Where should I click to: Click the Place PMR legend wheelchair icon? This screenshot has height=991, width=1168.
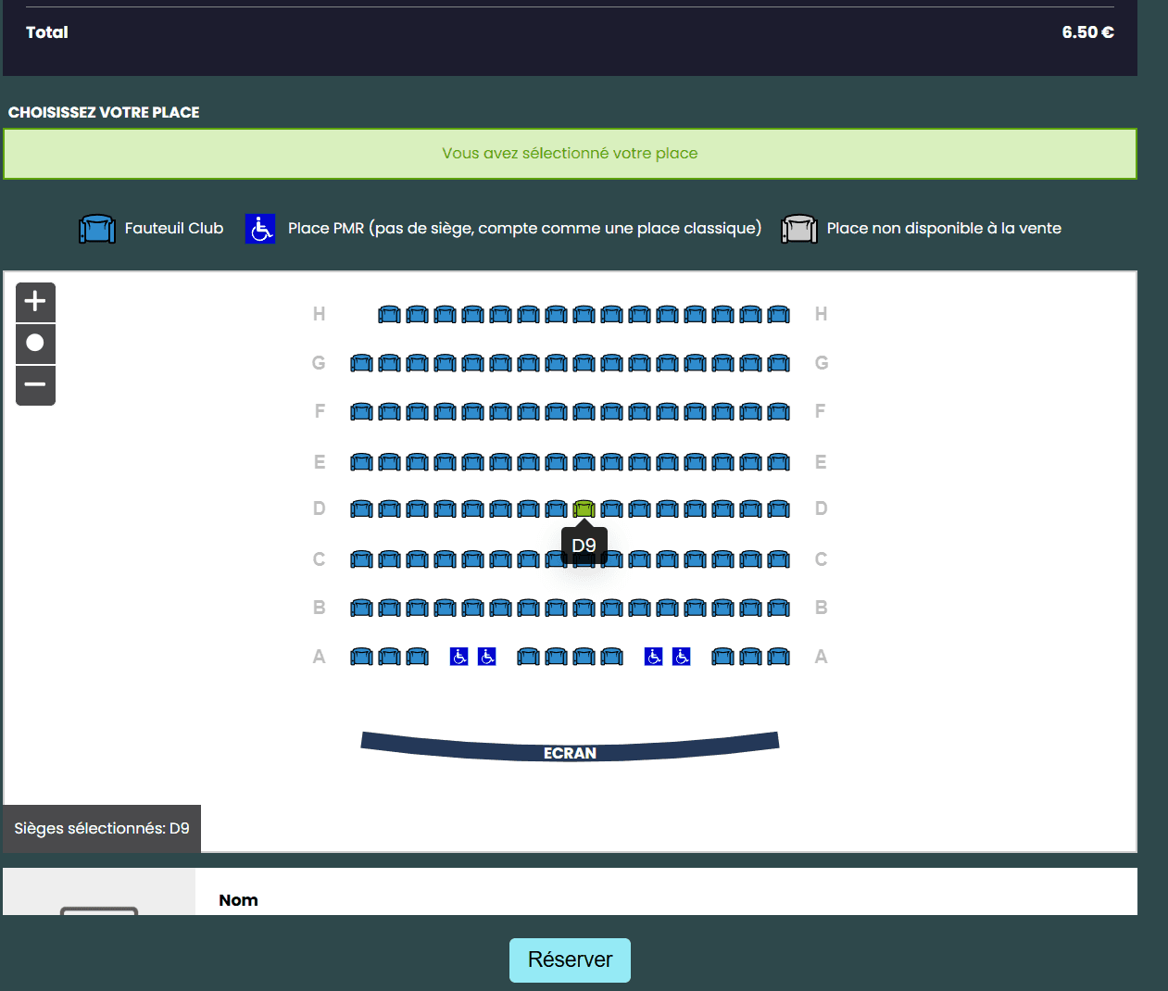click(x=260, y=229)
